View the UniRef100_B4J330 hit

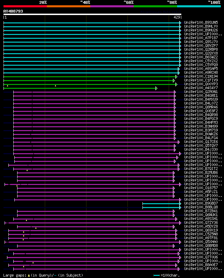[x=201, y=149]
